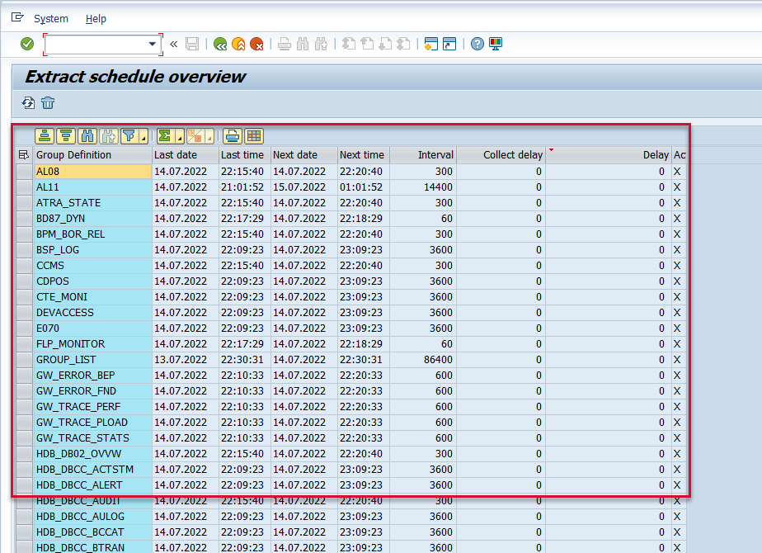Select the row selector for GROUP_LIST
Image resolution: width=762 pixels, height=553 pixels.
click(24, 360)
